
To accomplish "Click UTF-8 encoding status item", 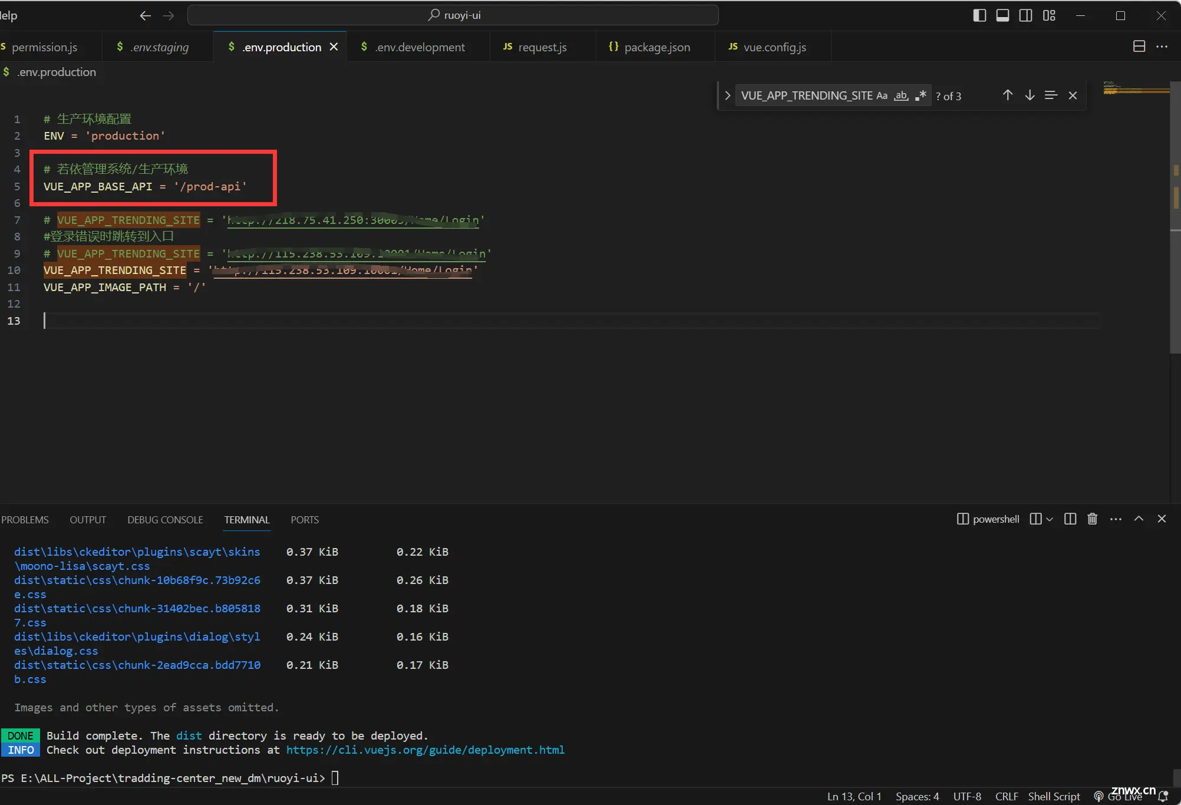I will pos(967,797).
